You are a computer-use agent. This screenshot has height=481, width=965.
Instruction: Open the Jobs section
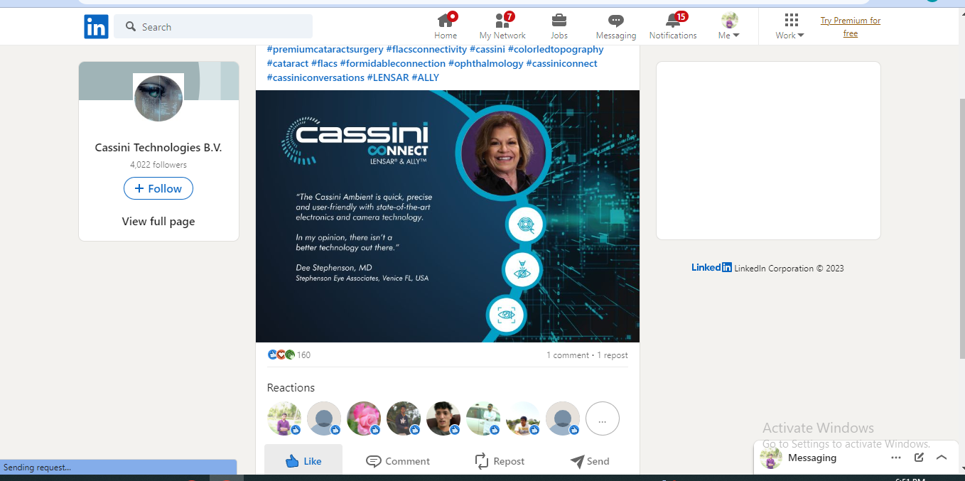pyautogui.click(x=559, y=26)
